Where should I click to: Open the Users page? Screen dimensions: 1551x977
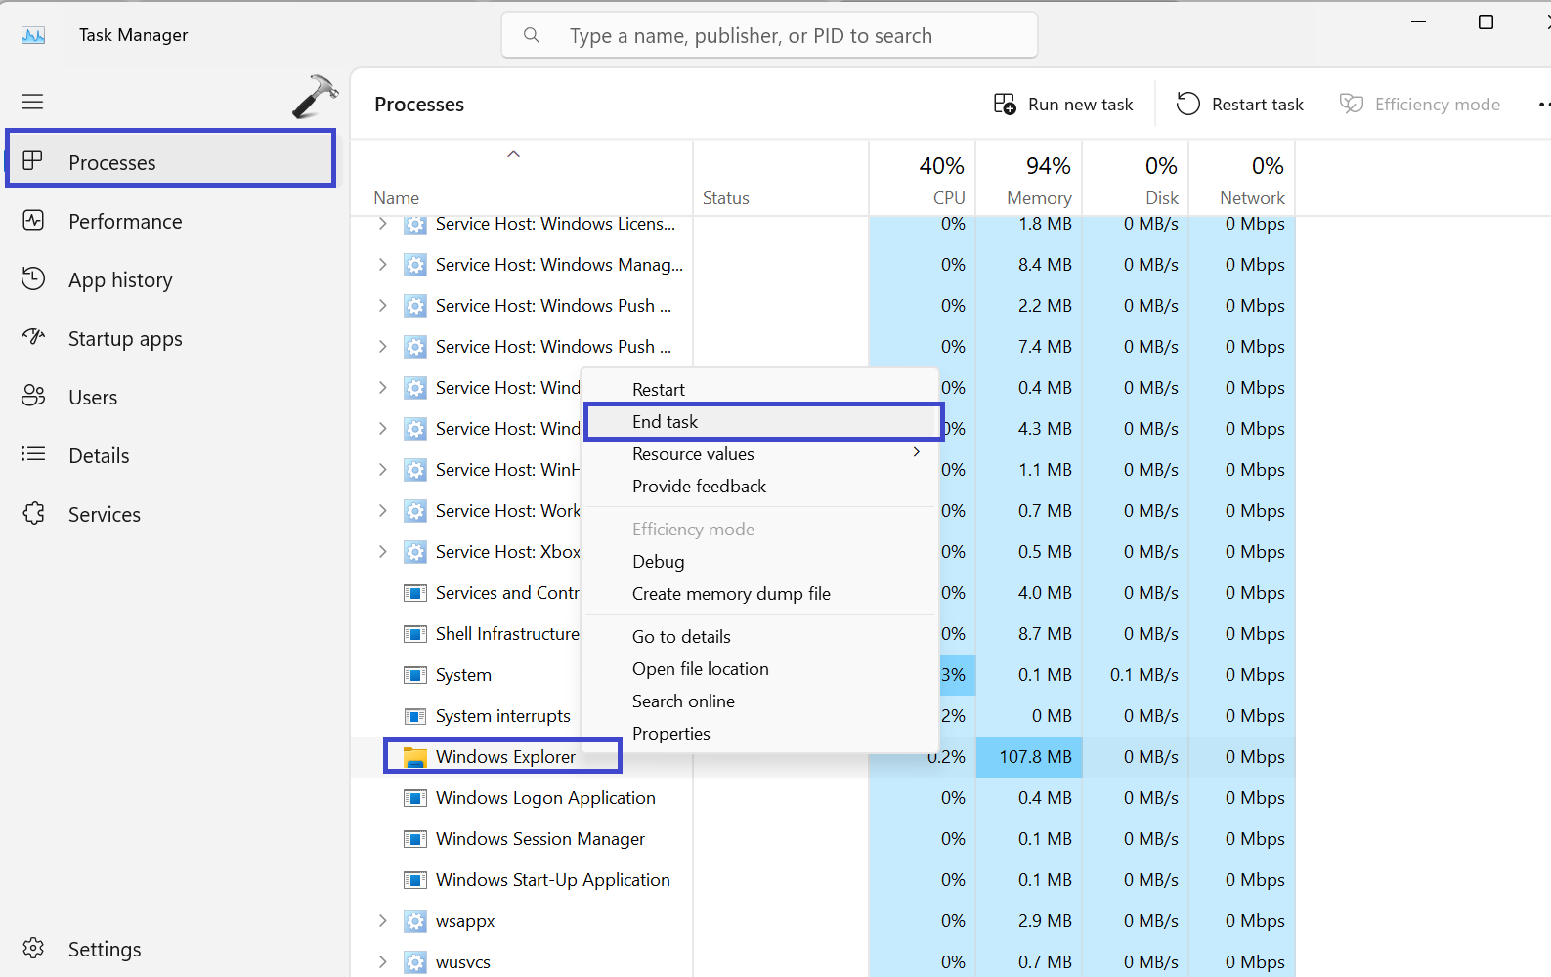(92, 398)
